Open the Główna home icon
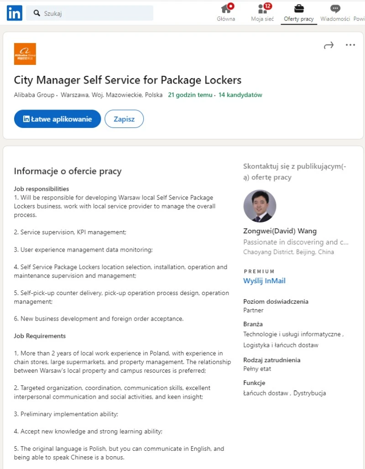This screenshot has width=365, height=469. point(226,9)
